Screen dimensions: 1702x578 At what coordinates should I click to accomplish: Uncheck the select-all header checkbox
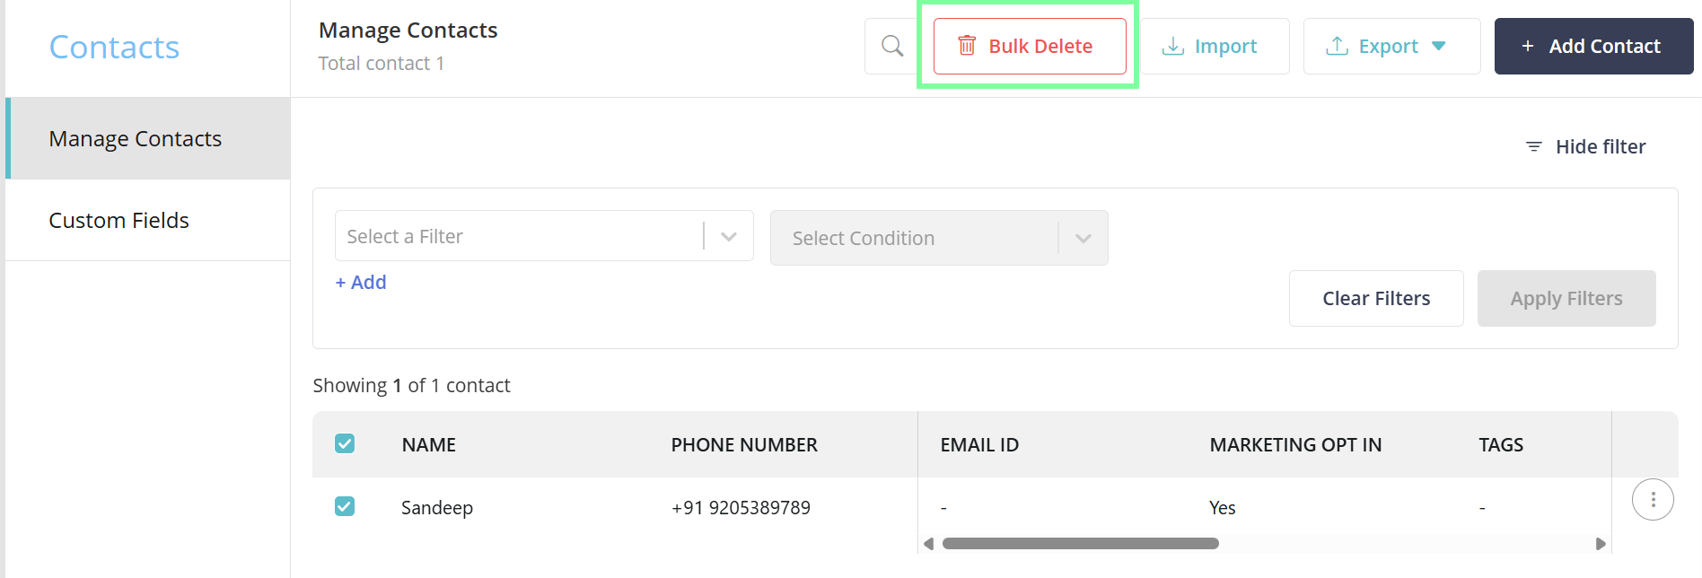coord(345,443)
